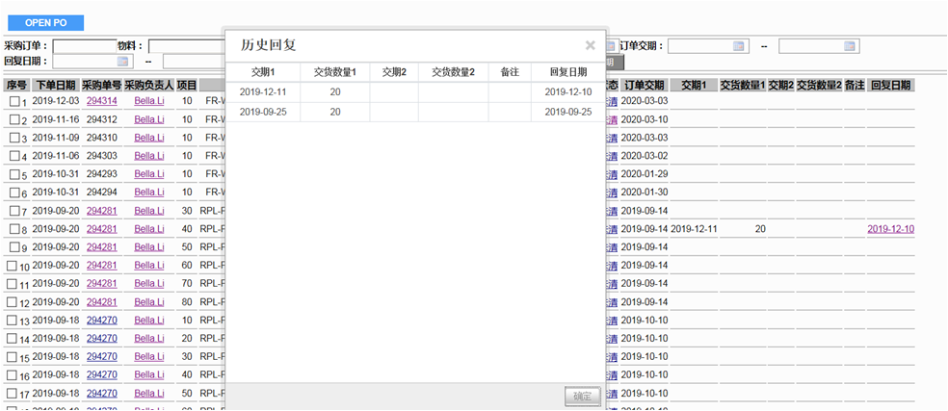Open calendar picker for 订单交期 start date
This screenshot has width=948, height=411.
coord(738,46)
